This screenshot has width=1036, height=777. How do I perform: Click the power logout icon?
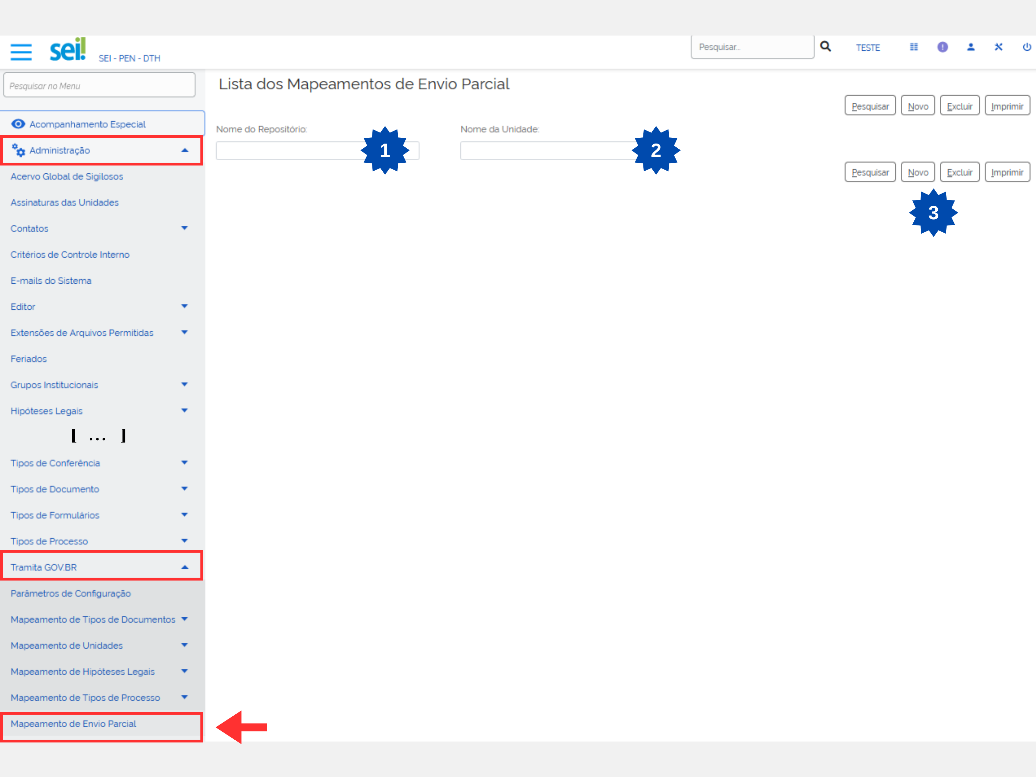pos(1027,47)
